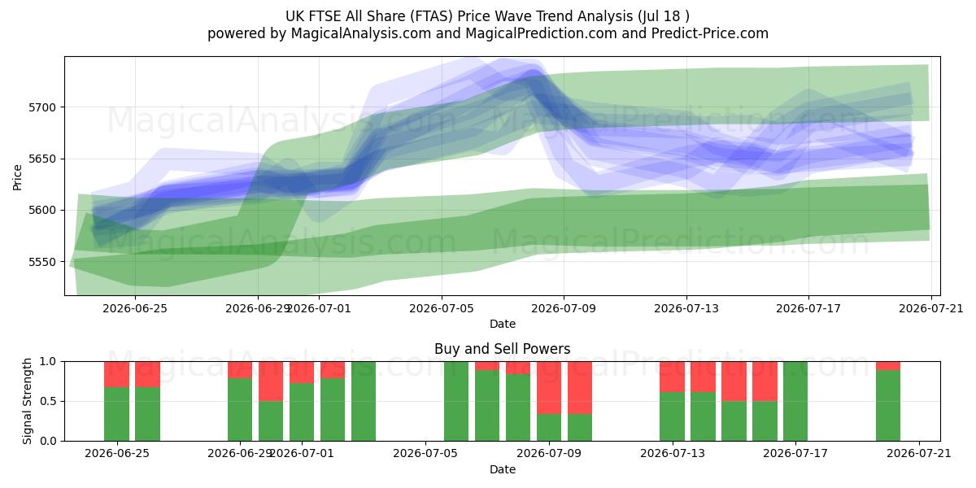Click the 0.5 tick on Signal Strength axis

(50, 401)
